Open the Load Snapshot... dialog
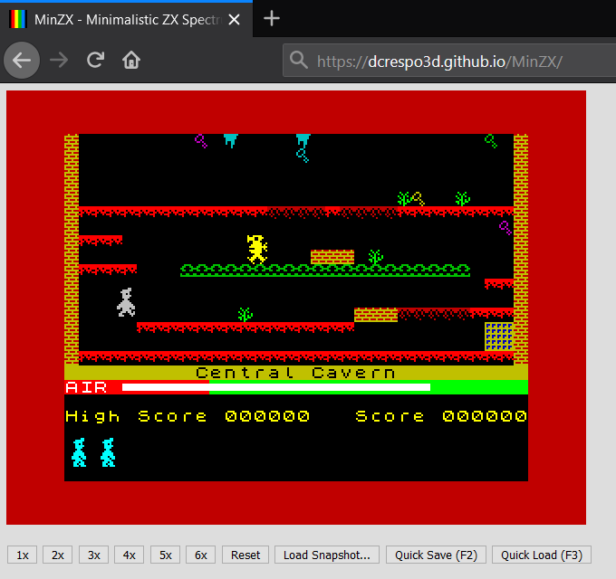Image resolution: width=616 pixels, height=579 pixels. coord(327,555)
